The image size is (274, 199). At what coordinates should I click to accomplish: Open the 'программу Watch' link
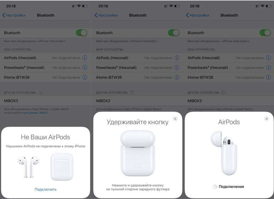35,113
